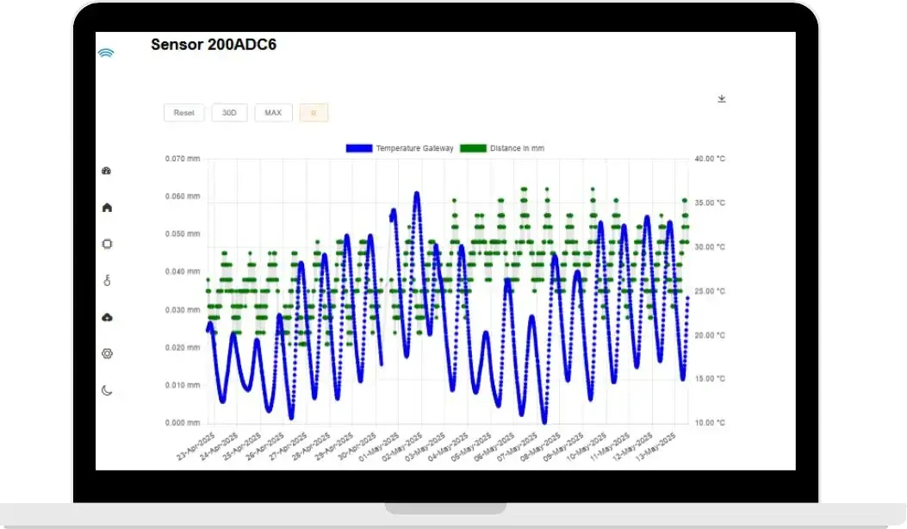Click the 23-Apr-2025 date label
Viewport: 907px width, 529px height.
pos(196,445)
